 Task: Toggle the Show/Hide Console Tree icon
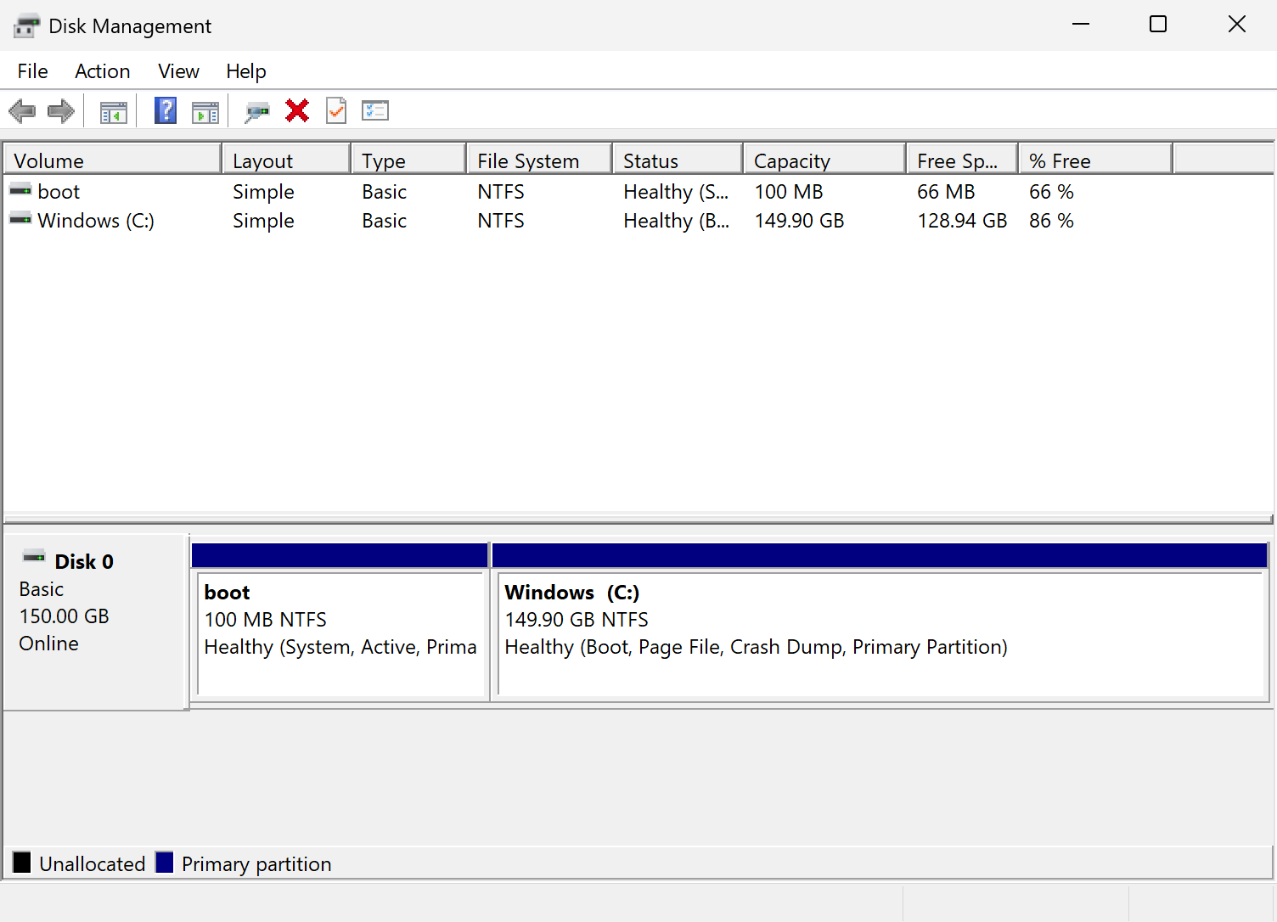point(113,111)
